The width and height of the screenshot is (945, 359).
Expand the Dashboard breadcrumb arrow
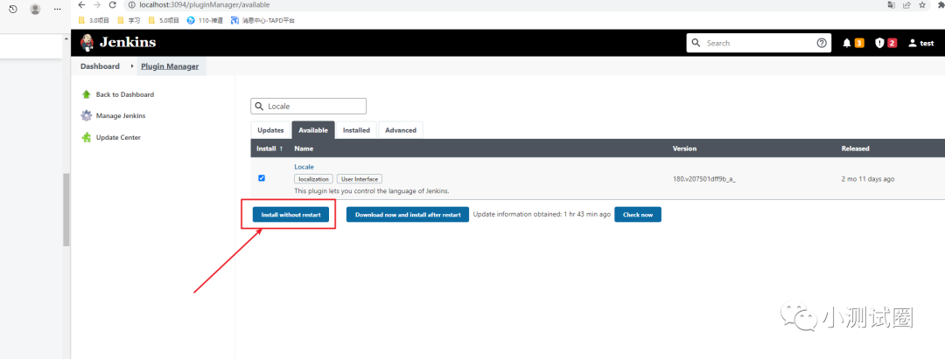(132, 66)
